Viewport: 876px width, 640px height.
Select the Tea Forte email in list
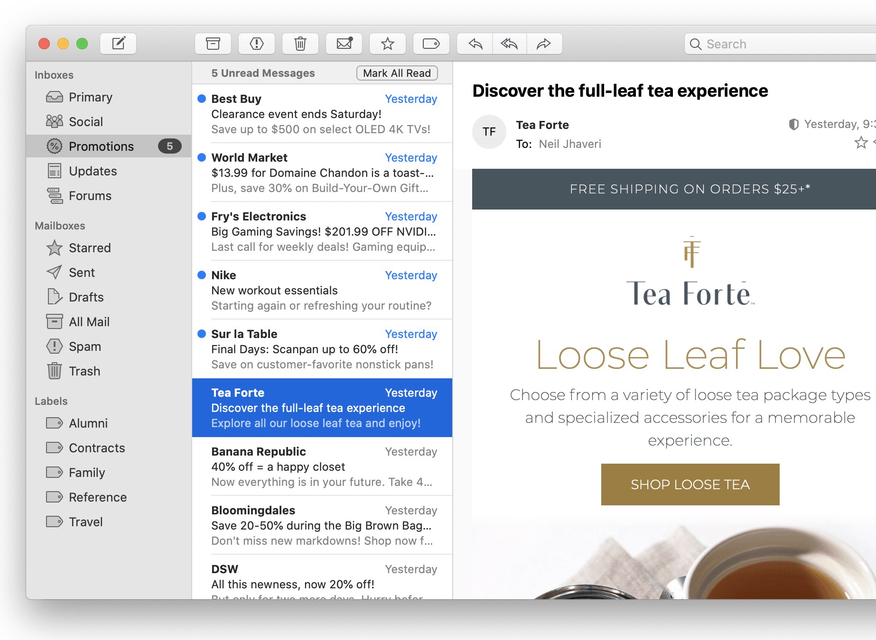pos(322,408)
